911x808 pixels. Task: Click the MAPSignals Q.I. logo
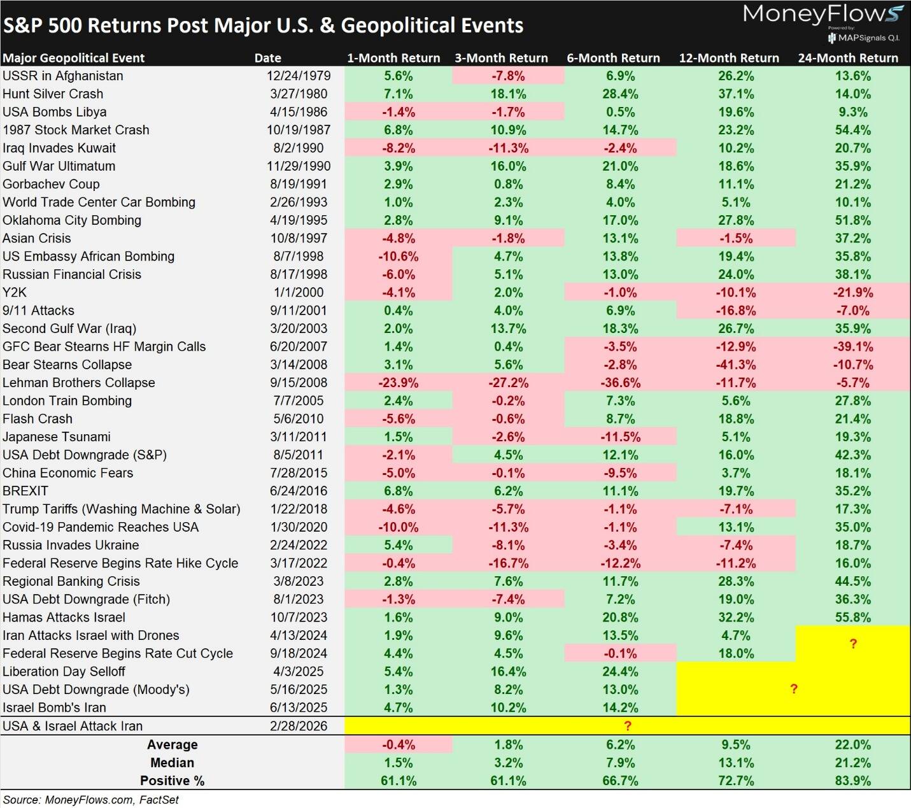coord(863,38)
